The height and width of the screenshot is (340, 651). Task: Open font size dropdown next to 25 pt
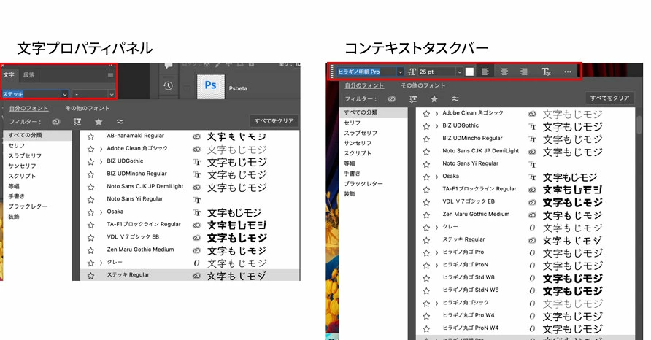(459, 72)
